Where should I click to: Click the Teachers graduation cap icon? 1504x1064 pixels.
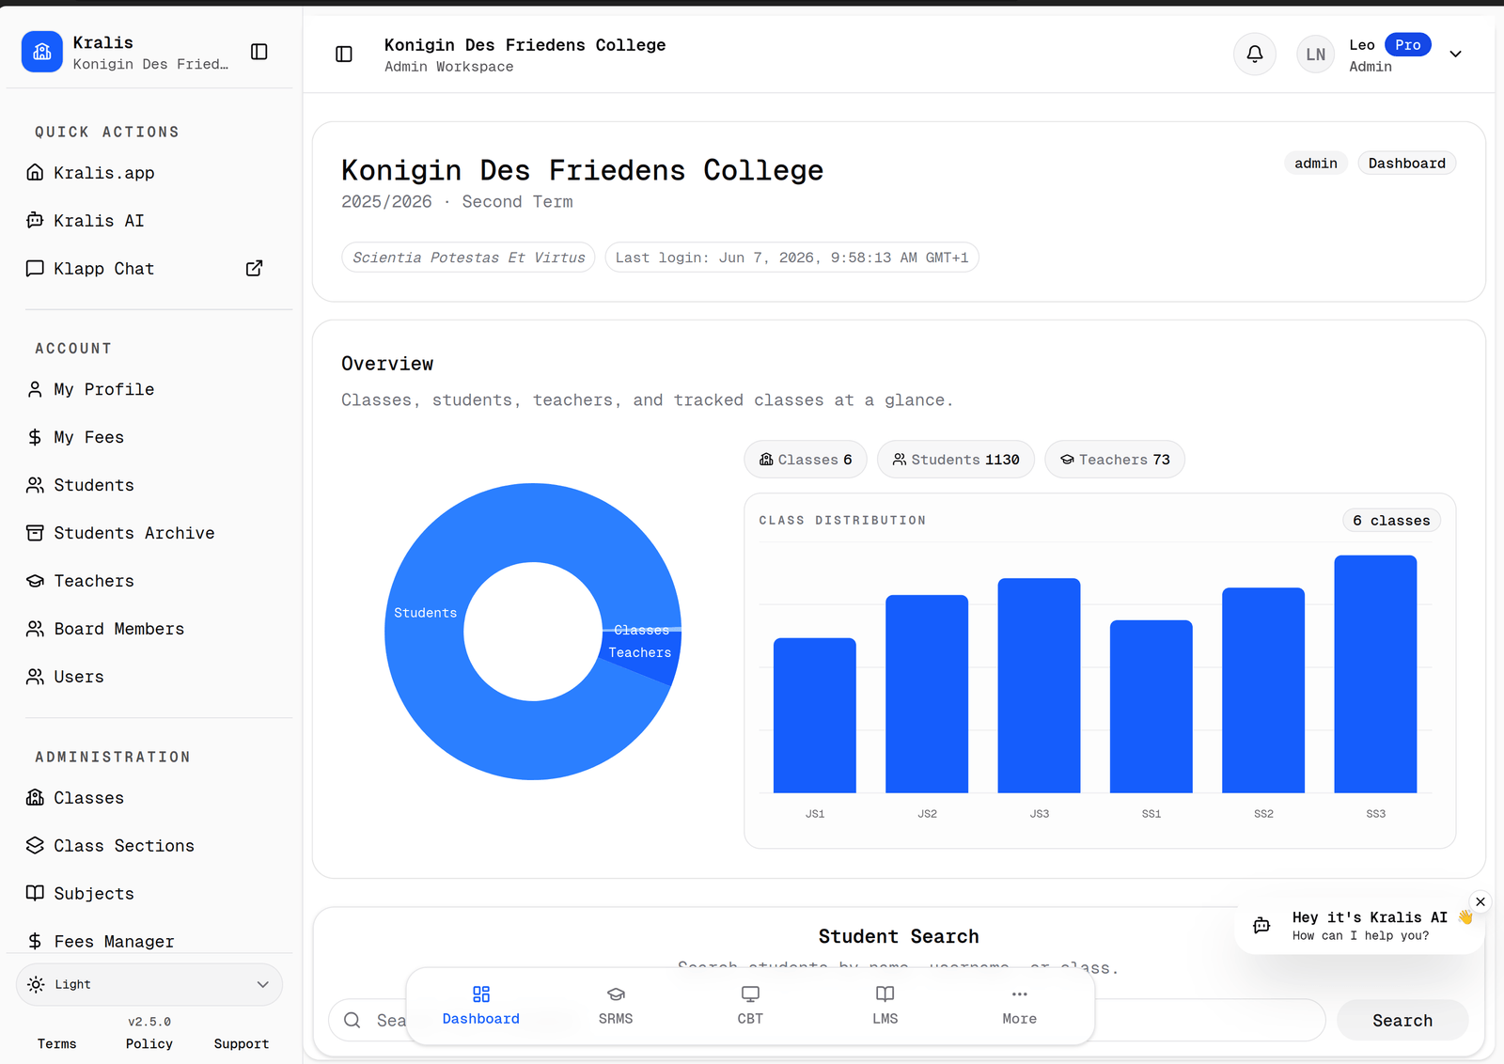pos(35,581)
